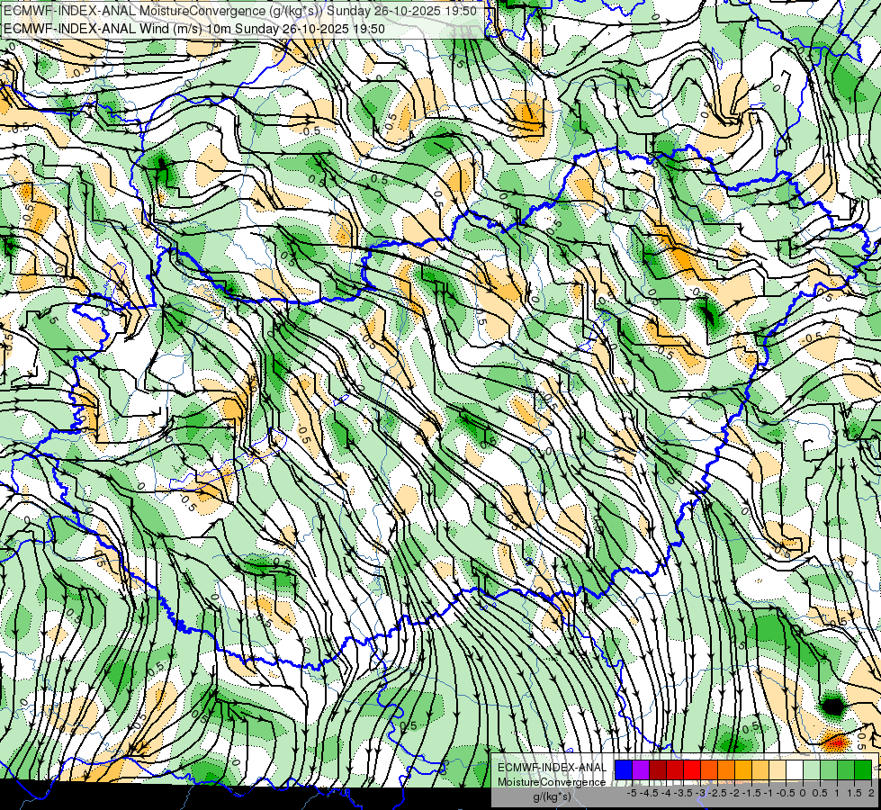The width and height of the screenshot is (881, 810).
Task: Click the -1.5 tick label on the legend
Action: [x=751, y=793]
